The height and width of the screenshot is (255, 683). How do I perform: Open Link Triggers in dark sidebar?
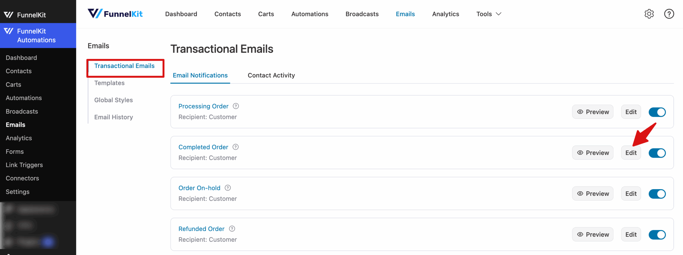[24, 165]
